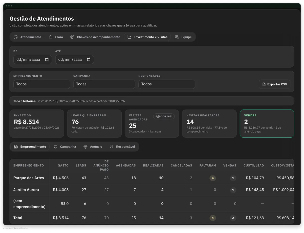Open Chaves de Acompanhamento tab
The width and height of the screenshot is (304, 233).
pos(95,37)
